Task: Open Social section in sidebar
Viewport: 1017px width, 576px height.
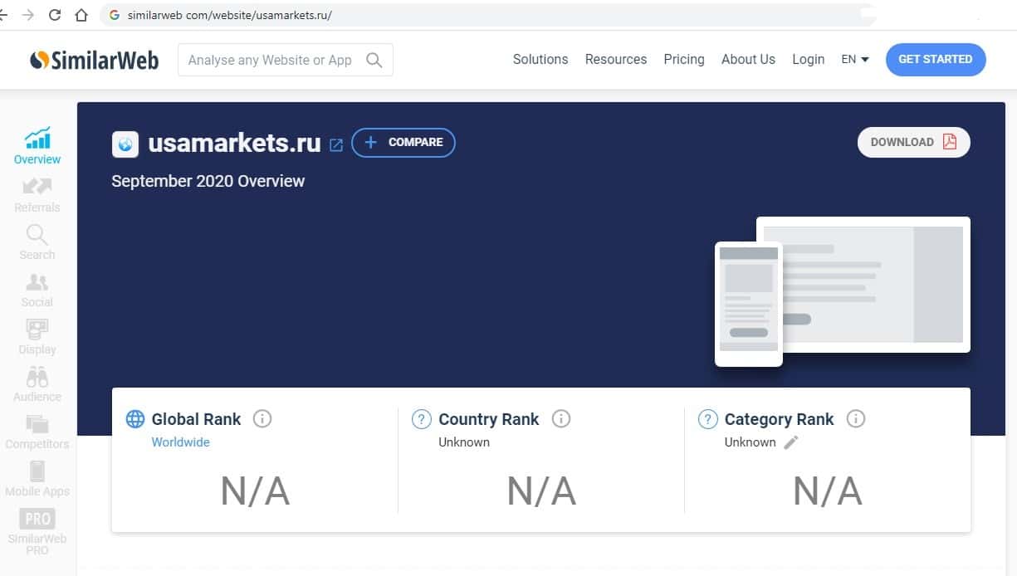Action: (x=37, y=282)
